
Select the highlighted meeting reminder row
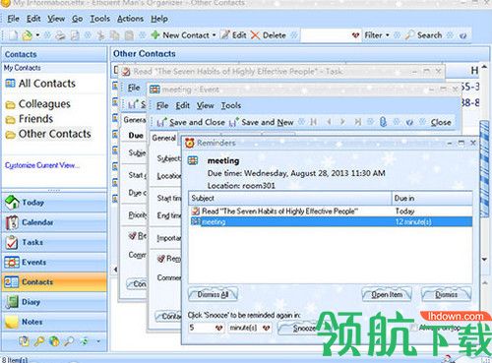coord(331,222)
